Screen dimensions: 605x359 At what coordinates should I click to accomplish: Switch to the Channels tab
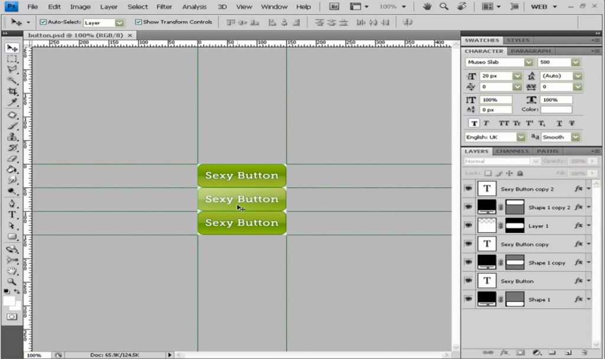coord(512,151)
